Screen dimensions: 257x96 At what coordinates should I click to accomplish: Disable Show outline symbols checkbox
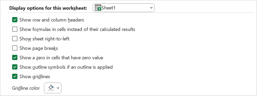pyautogui.click(x=15, y=67)
